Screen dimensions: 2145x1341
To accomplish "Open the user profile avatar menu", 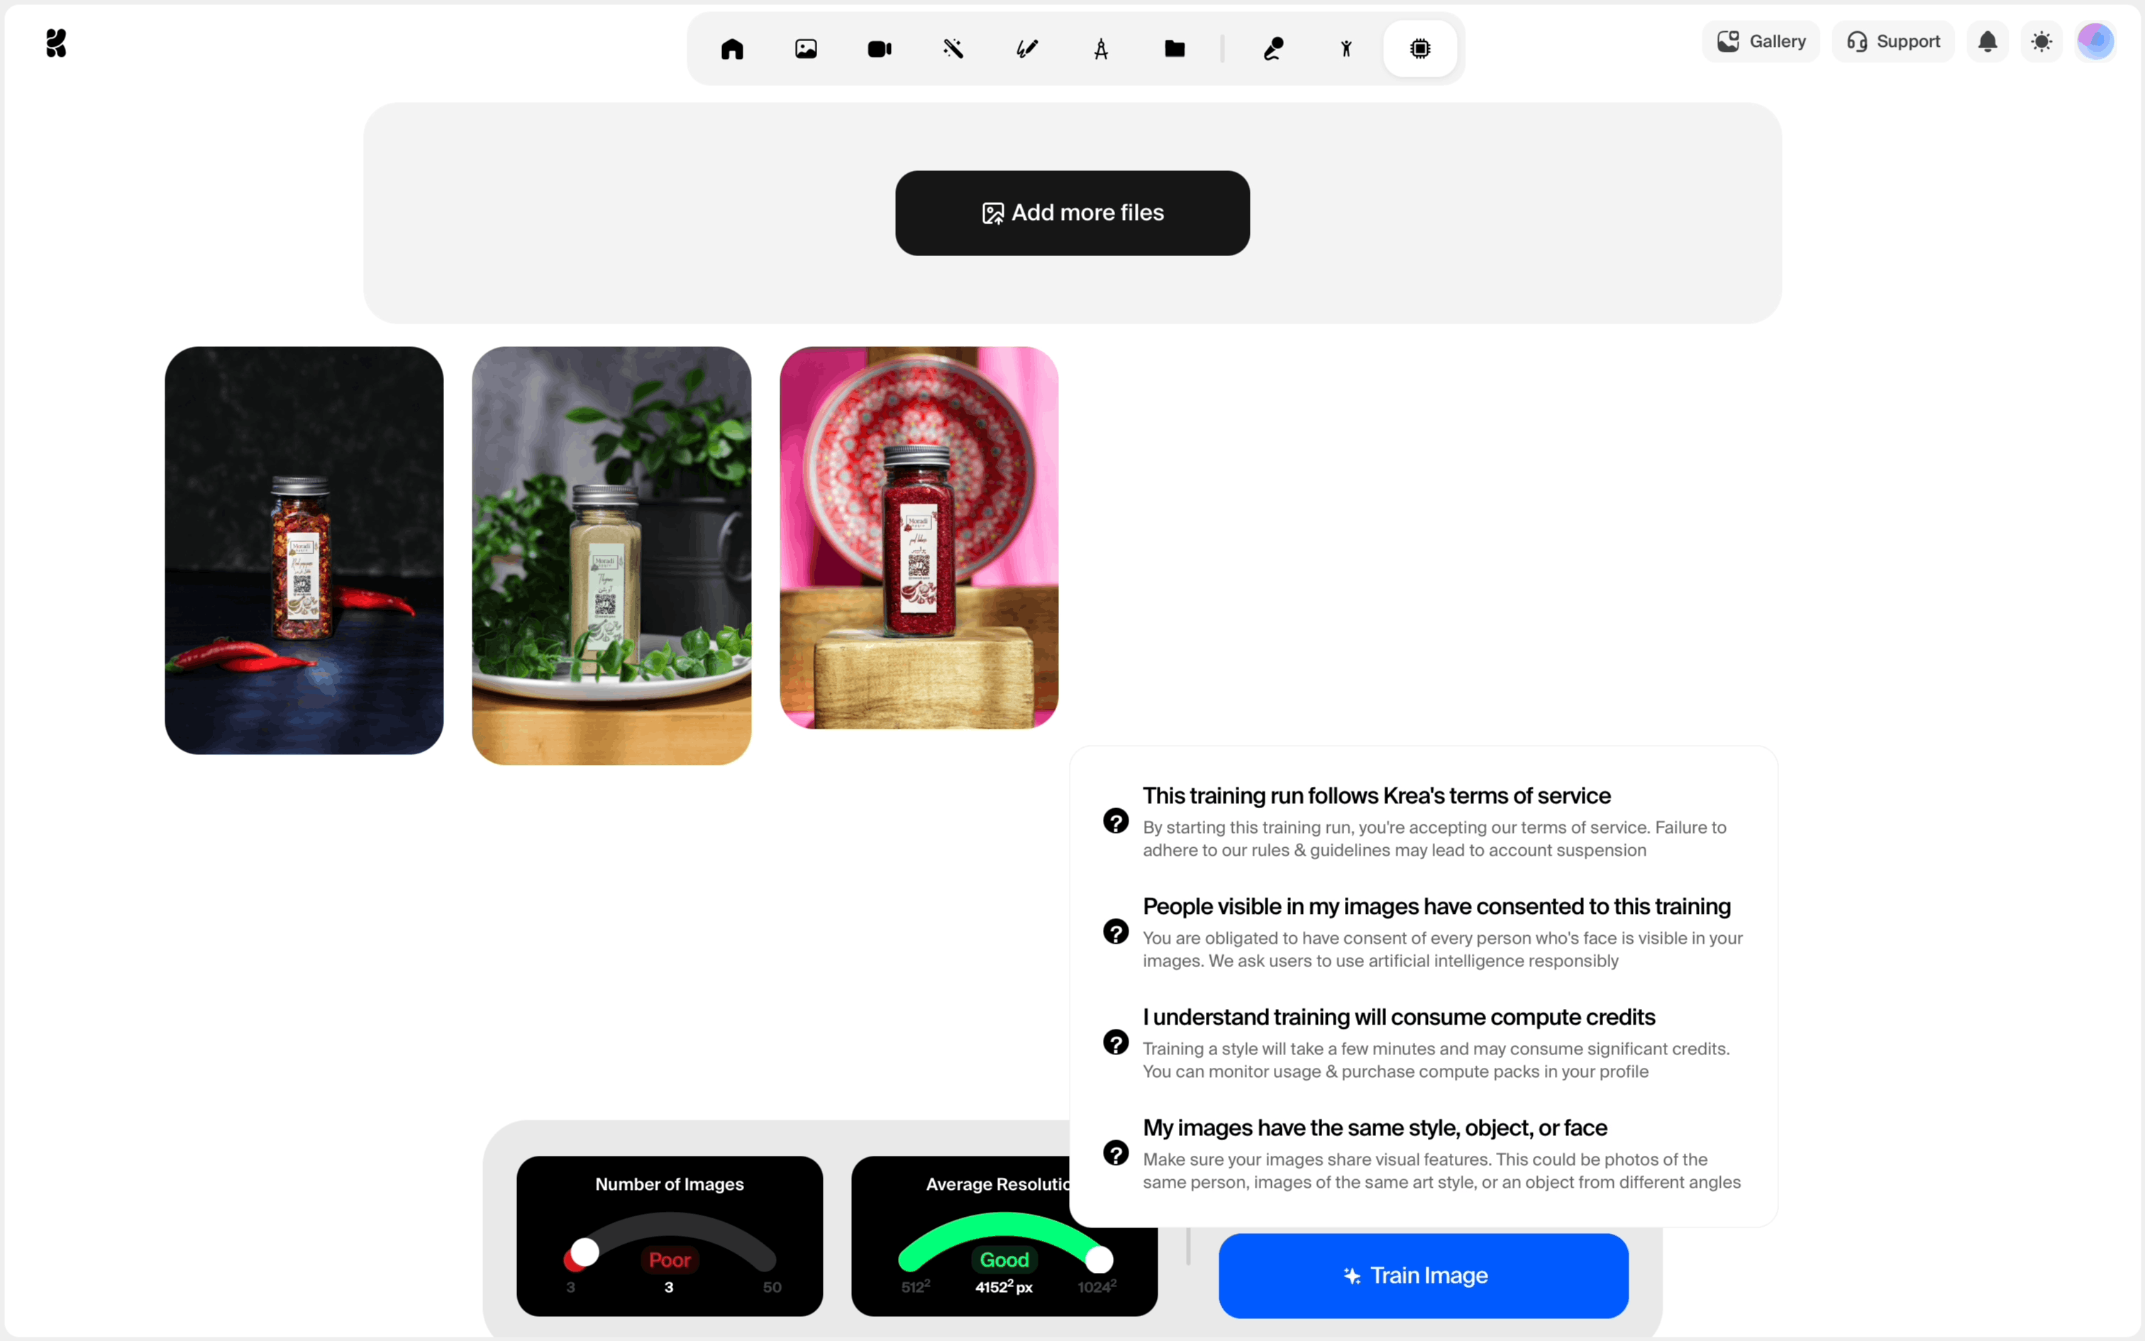I will [2095, 42].
